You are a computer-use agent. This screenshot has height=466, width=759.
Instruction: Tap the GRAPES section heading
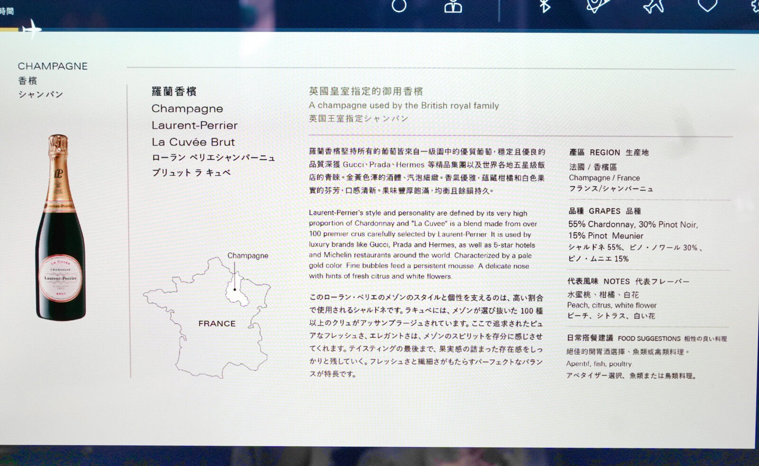click(x=604, y=211)
